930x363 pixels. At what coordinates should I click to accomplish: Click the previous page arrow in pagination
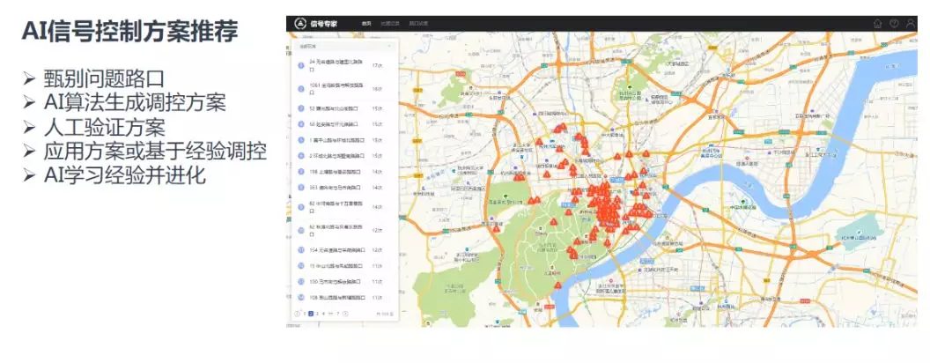point(297,313)
